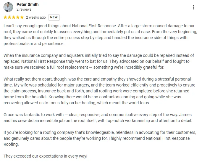Screen dimensions: 202x162
Task: Click the fifth gold rating star
Action: tap(22, 17)
